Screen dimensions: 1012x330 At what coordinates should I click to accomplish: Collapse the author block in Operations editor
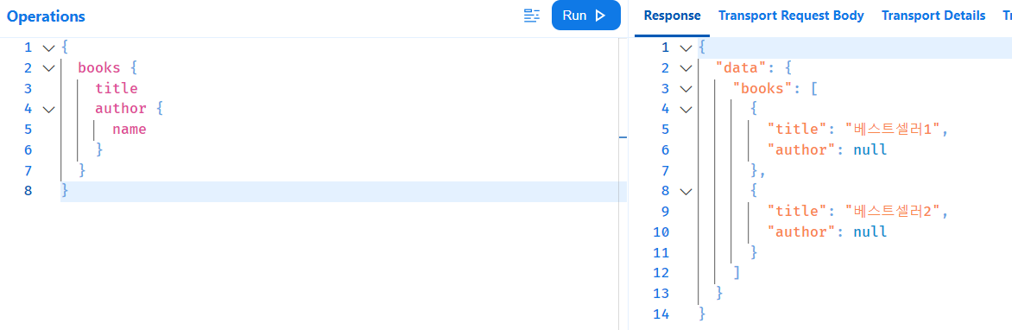coord(48,109)
